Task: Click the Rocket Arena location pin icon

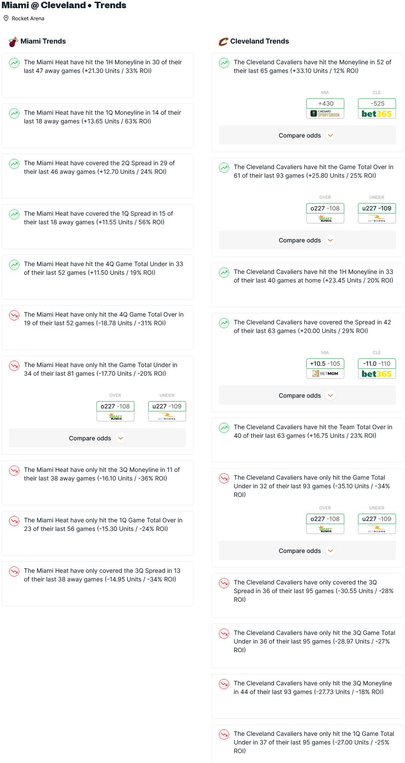Action: [x=6, y=18]
